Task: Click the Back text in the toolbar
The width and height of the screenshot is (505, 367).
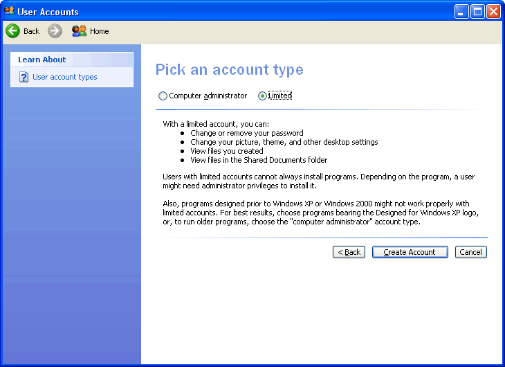Action: 32,31
